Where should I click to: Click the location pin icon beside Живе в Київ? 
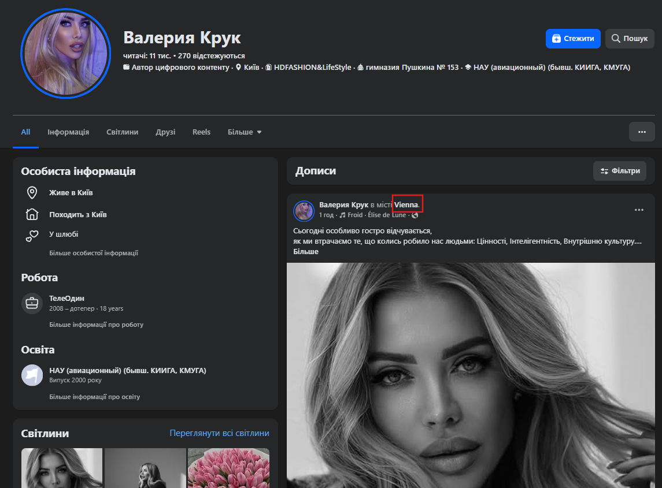click(x=32, y=193)
